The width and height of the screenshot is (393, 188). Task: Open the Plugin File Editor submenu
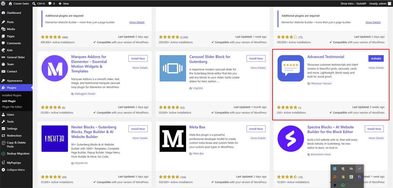point(12,107)
